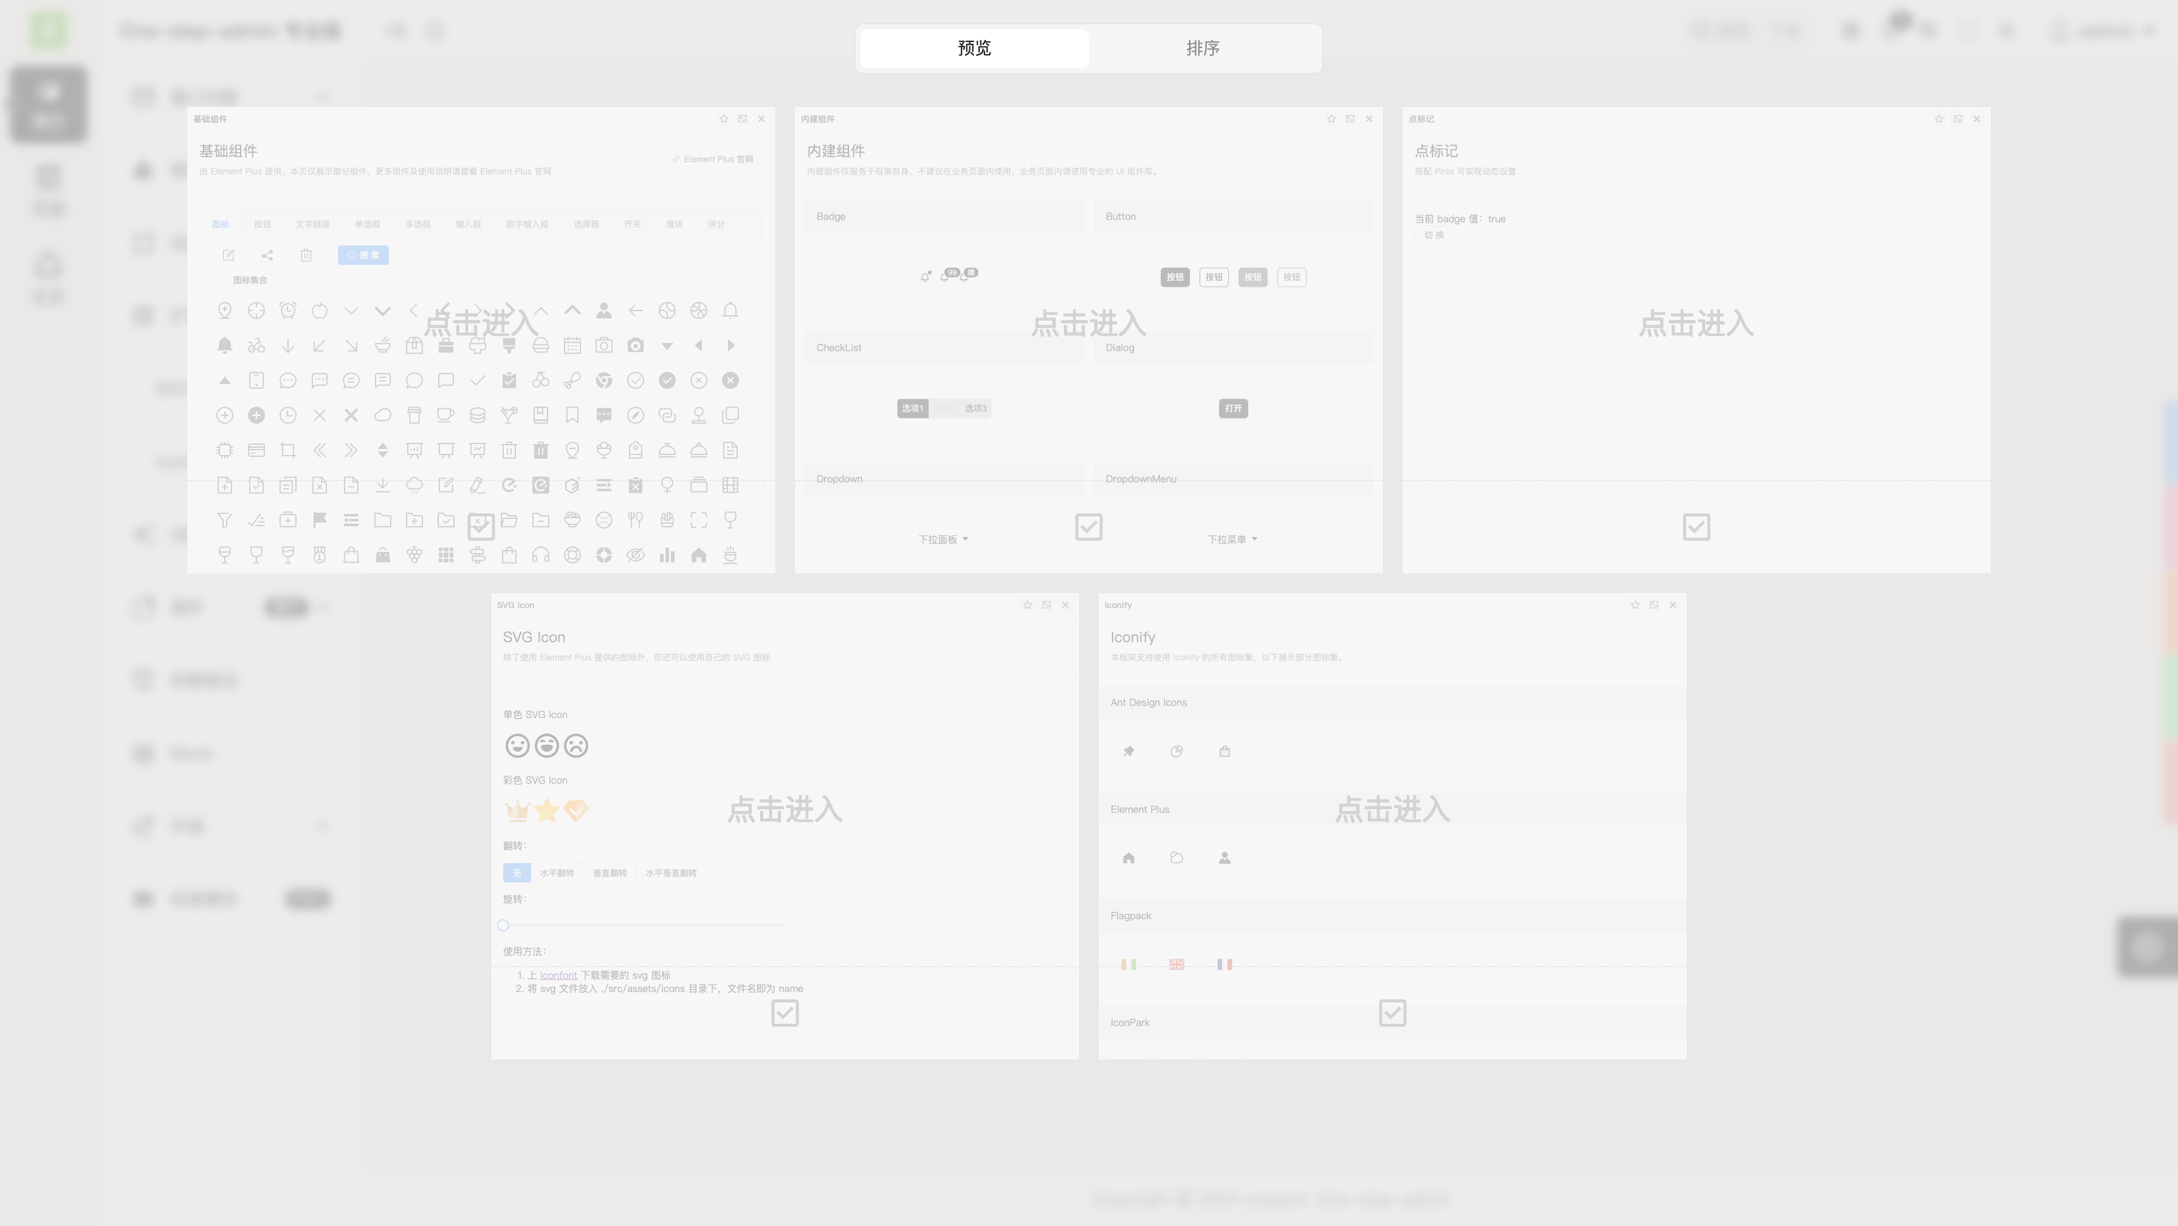Star the 内建组件 window card
Screen dimensions: 2178x1226
[1331, 119]
